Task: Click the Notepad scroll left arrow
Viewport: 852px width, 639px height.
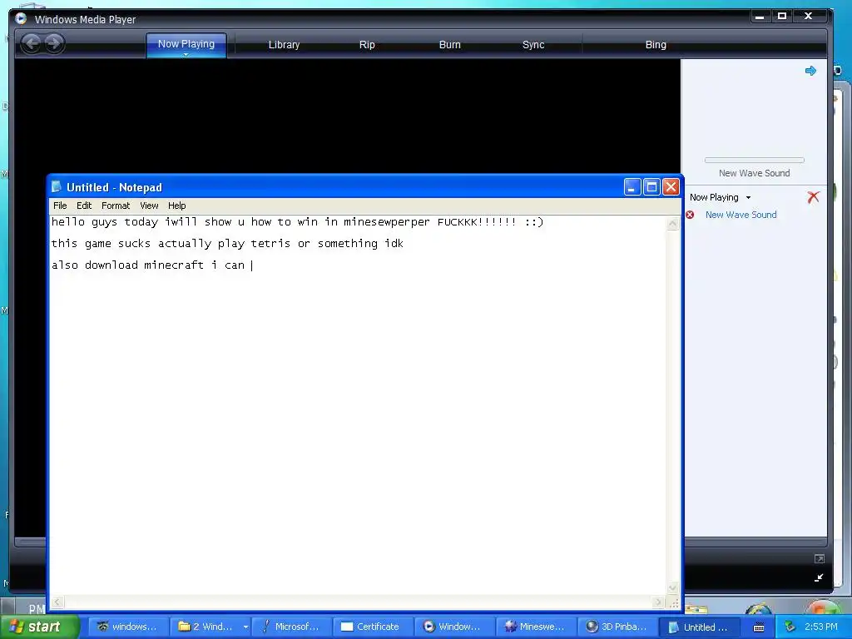Action: pyautogui.click(x=57, y=602)
